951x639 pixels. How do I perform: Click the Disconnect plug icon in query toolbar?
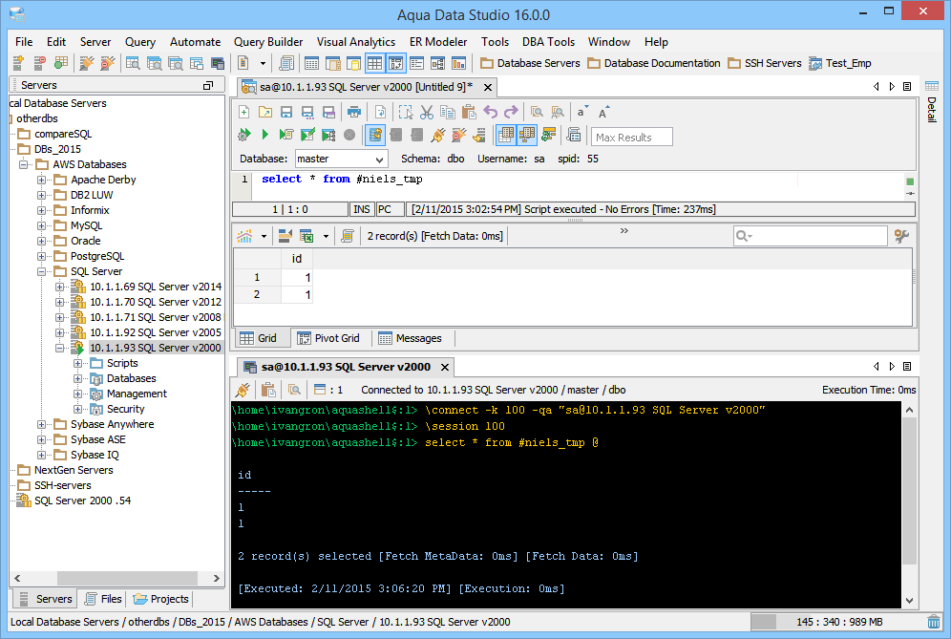point(459,135)
